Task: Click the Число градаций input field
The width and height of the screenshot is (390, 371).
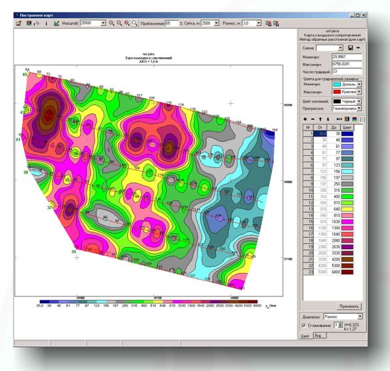Action: [347, 71]
